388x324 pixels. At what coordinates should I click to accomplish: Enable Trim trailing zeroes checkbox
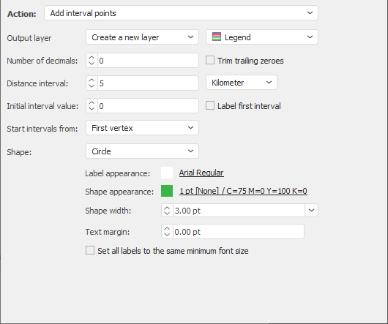(x=210, y=60)
